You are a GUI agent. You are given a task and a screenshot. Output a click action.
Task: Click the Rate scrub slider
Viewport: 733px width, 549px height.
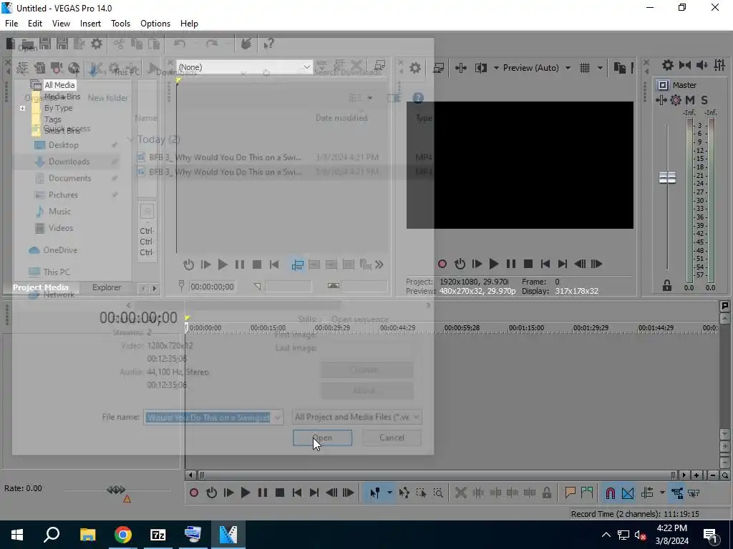(116, 490)
